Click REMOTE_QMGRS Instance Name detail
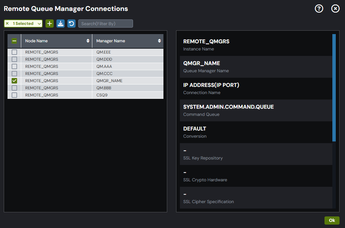 pyautogui.click(x=256, y=45)
